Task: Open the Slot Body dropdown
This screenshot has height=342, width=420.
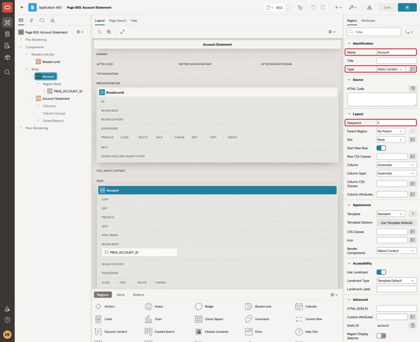Action: (x=390, y=140)
